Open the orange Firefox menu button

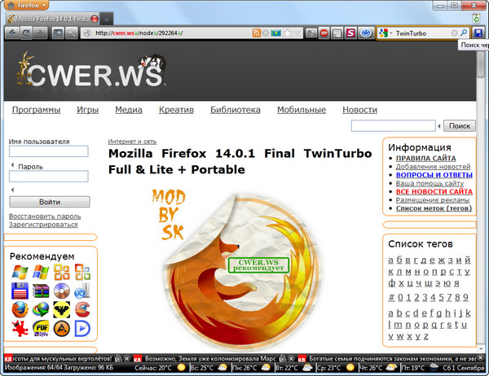coord(24,5)
